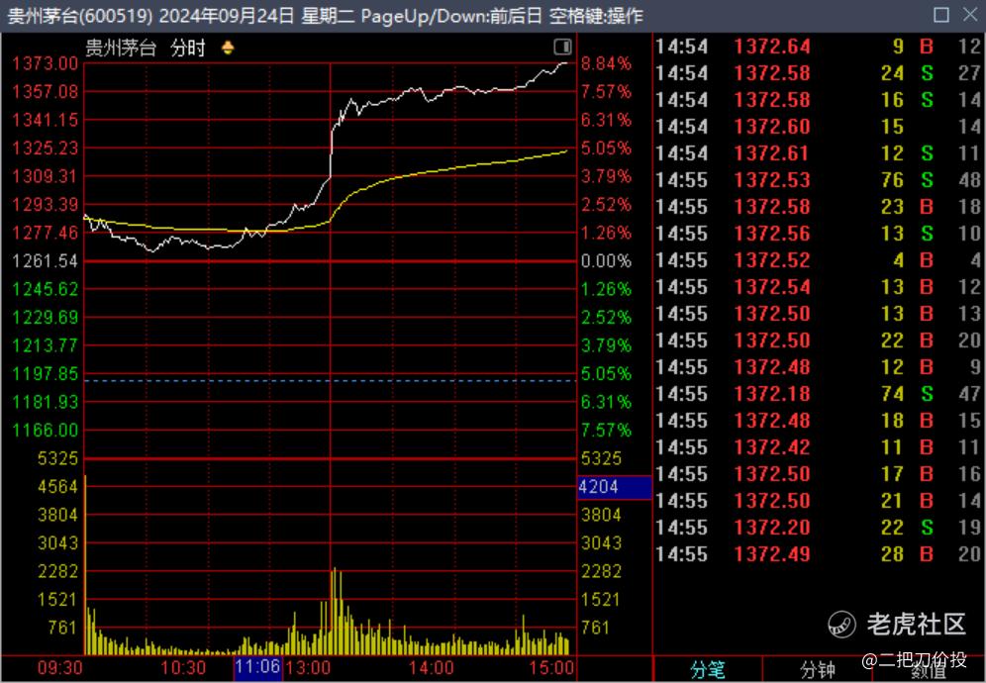Select the tick row priced 1372.56
Screen dimensions: 986x683
pos(819,234)
